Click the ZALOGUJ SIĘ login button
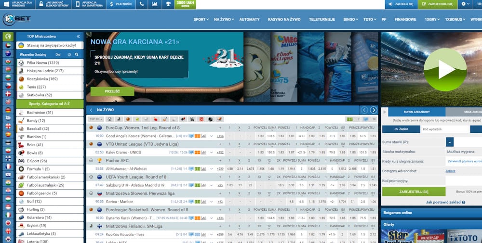Image resolution: width=482 pixels, height=243 pixels. pos(401,4)
